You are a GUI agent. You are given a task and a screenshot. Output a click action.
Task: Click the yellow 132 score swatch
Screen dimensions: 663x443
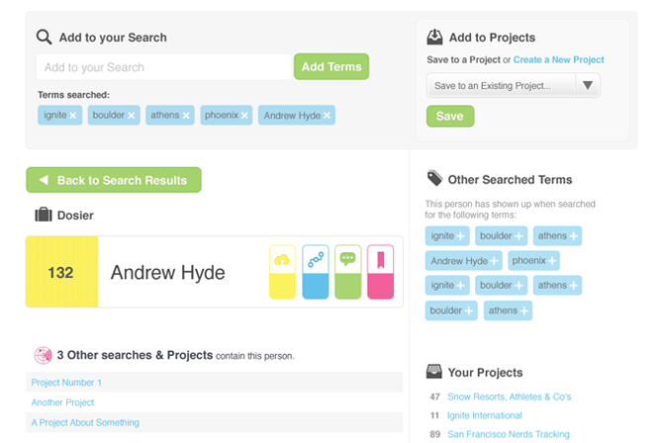(62, 272)
